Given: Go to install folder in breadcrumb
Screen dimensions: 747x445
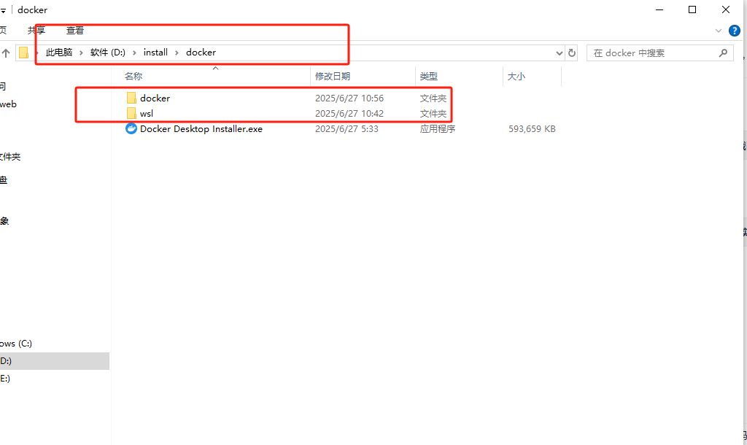Looking at the screenshot, I should (x=156, y=53).
